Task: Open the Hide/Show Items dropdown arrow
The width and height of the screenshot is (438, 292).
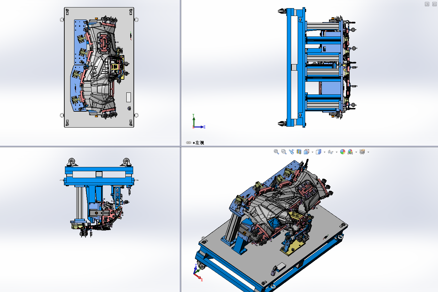Action: pyautogui.click(x=336, y=152)
